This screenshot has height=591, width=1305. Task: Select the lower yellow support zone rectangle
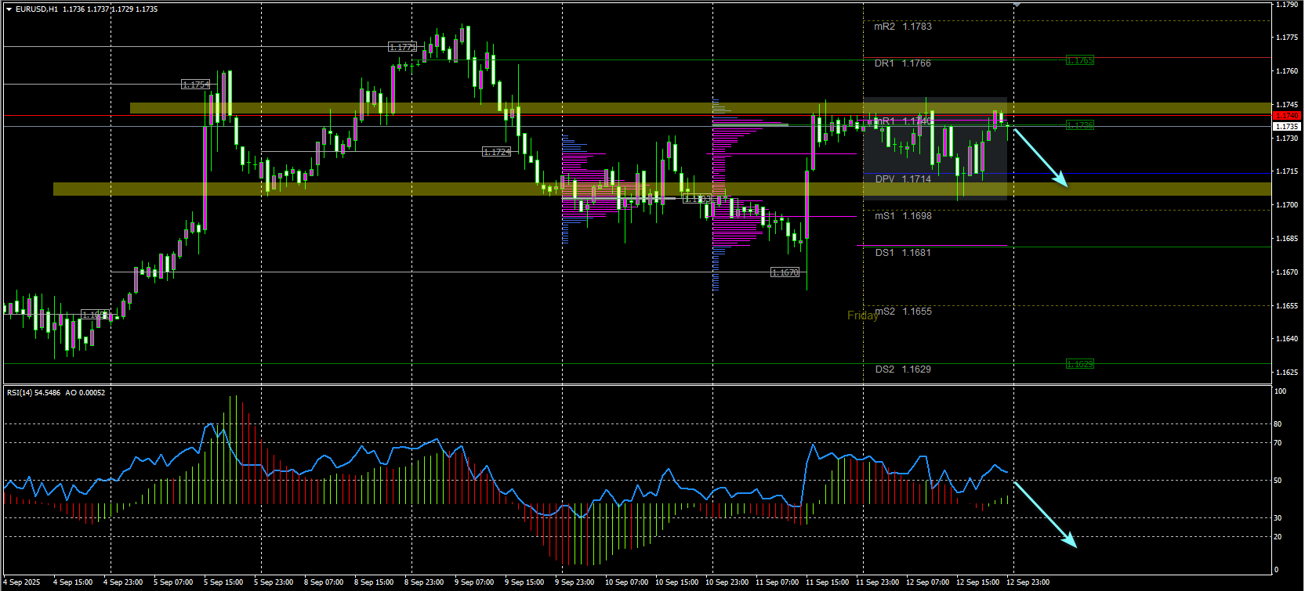click(662, 189)
